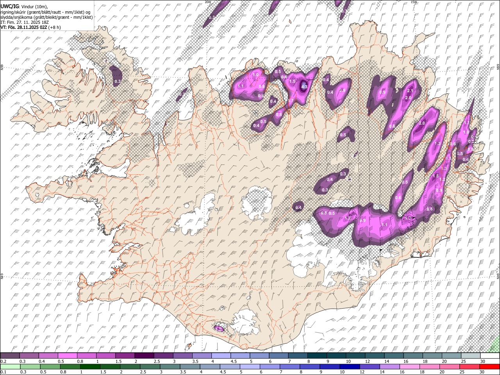Click the grayish-mauve 0.2 swatch in the snow legend
The image size is (500, 375).
10,356
